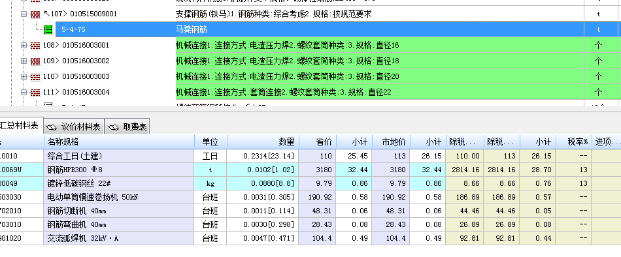Select code 010516003001
Viewport: 621px width, 257px height.
pos(86,46)
